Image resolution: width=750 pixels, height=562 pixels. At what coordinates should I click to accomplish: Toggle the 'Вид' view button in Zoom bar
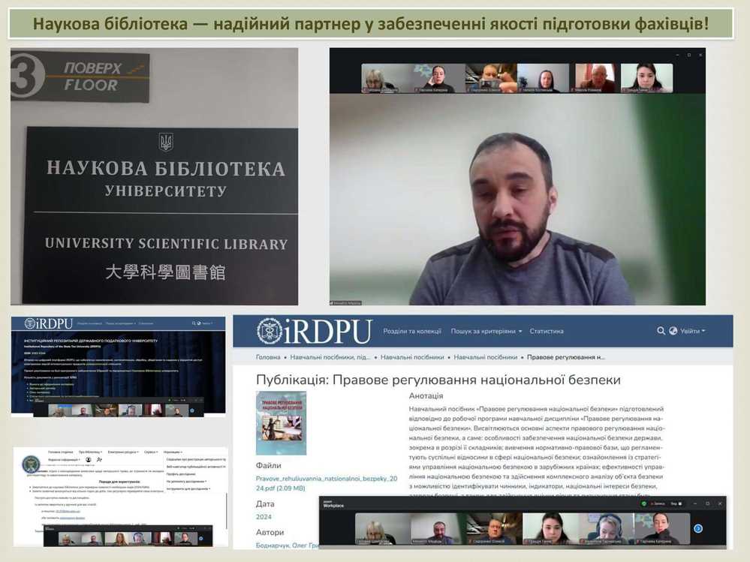(x=676, y=503)
